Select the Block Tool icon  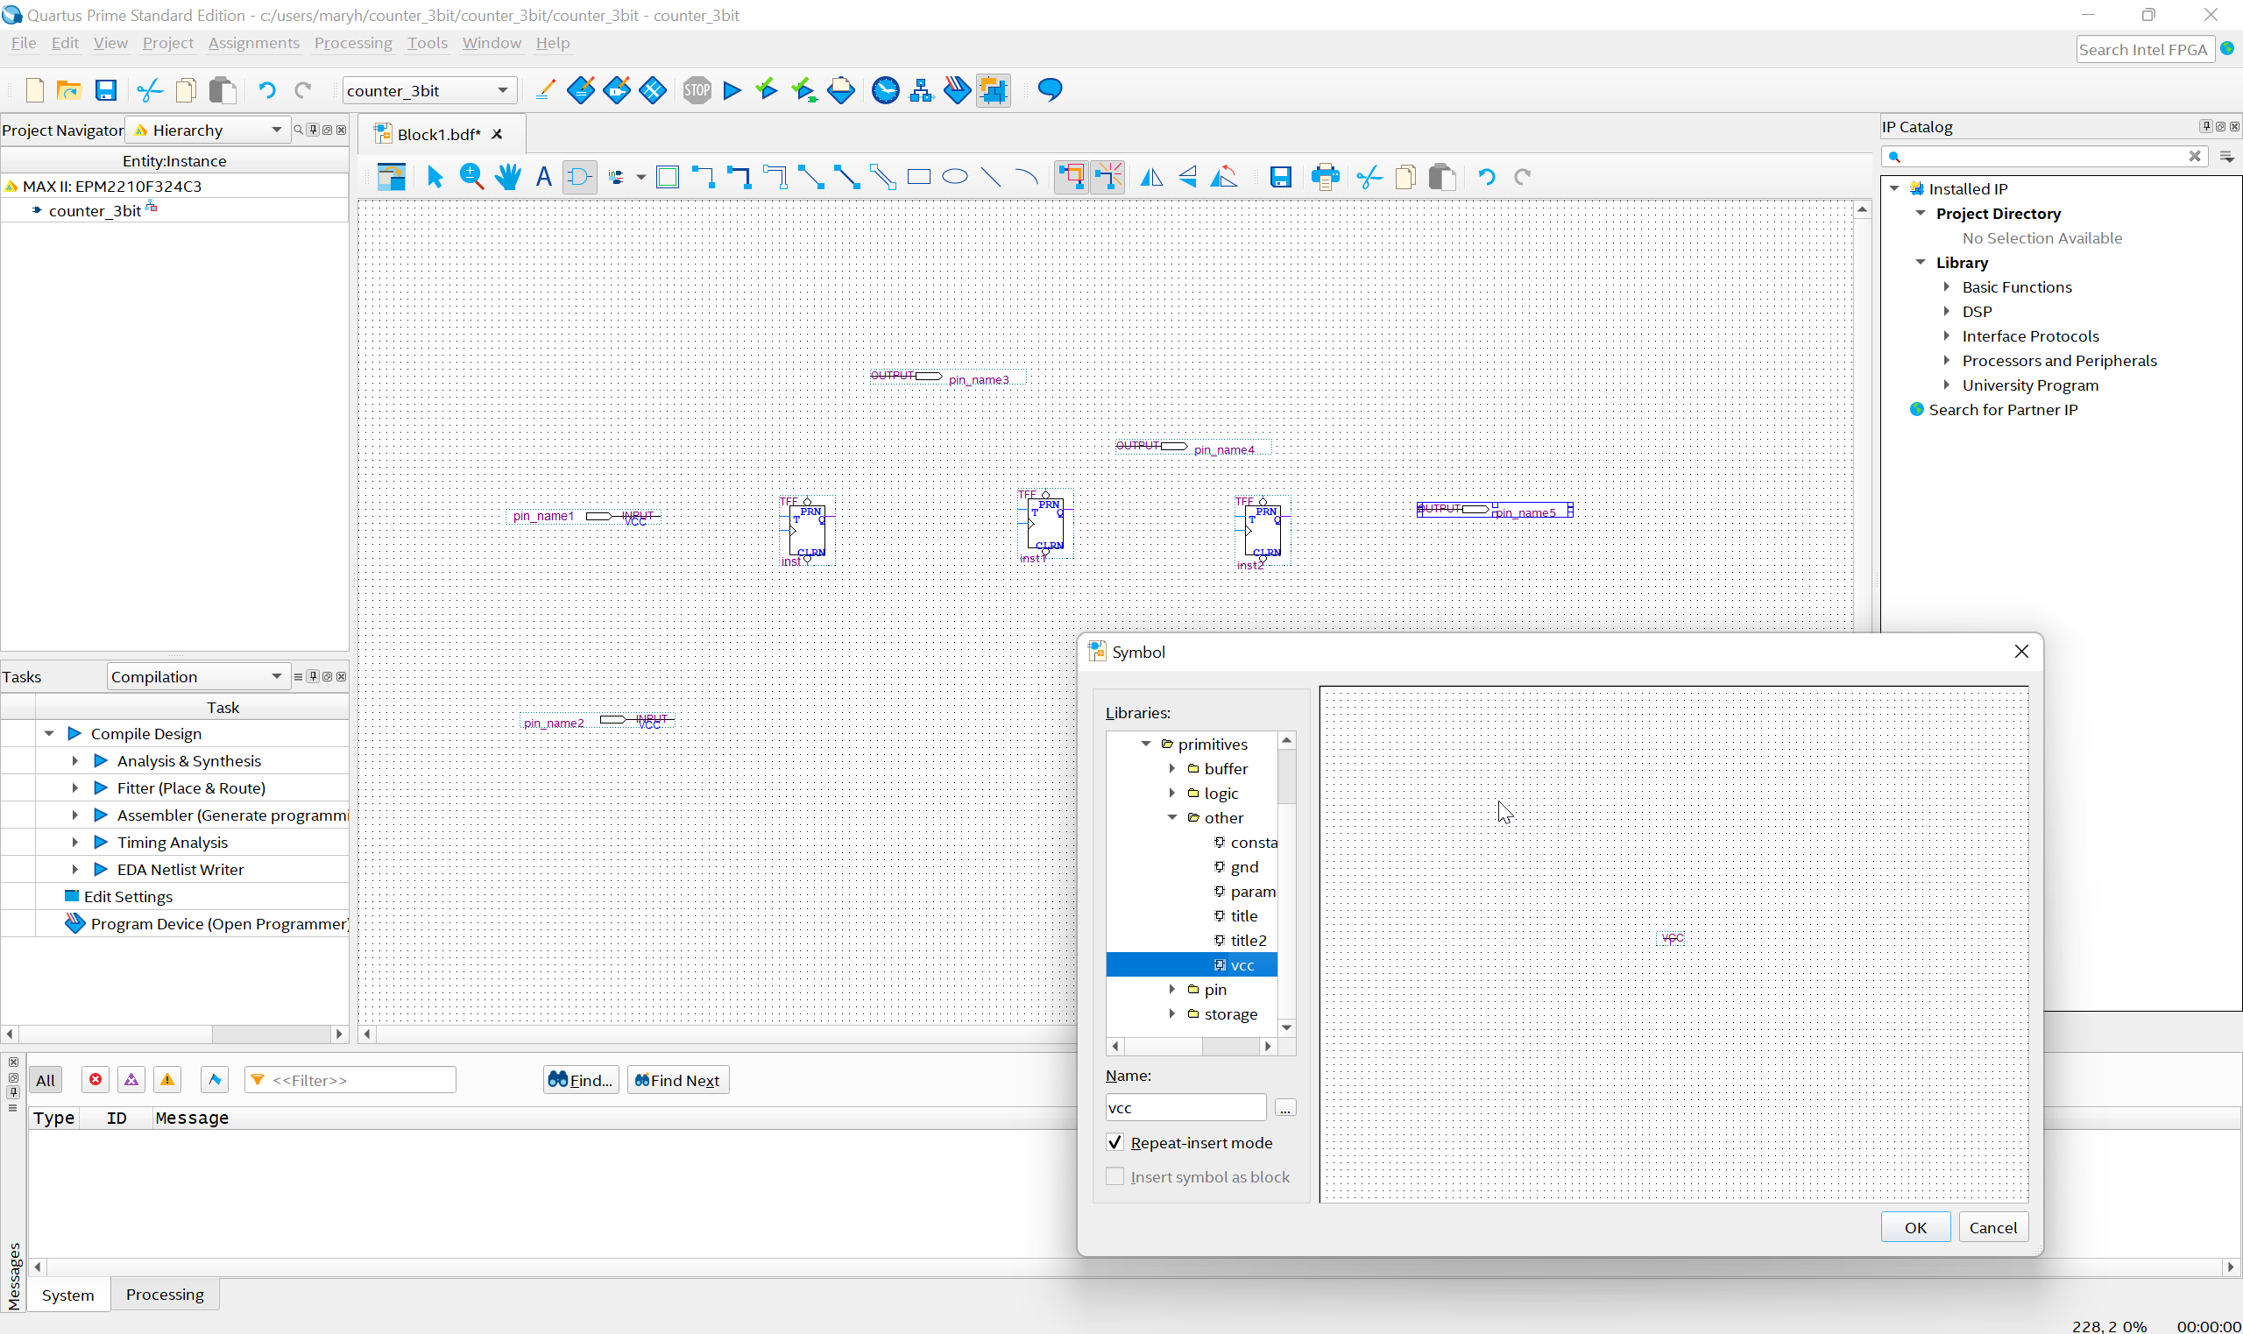tap(668, 177)
